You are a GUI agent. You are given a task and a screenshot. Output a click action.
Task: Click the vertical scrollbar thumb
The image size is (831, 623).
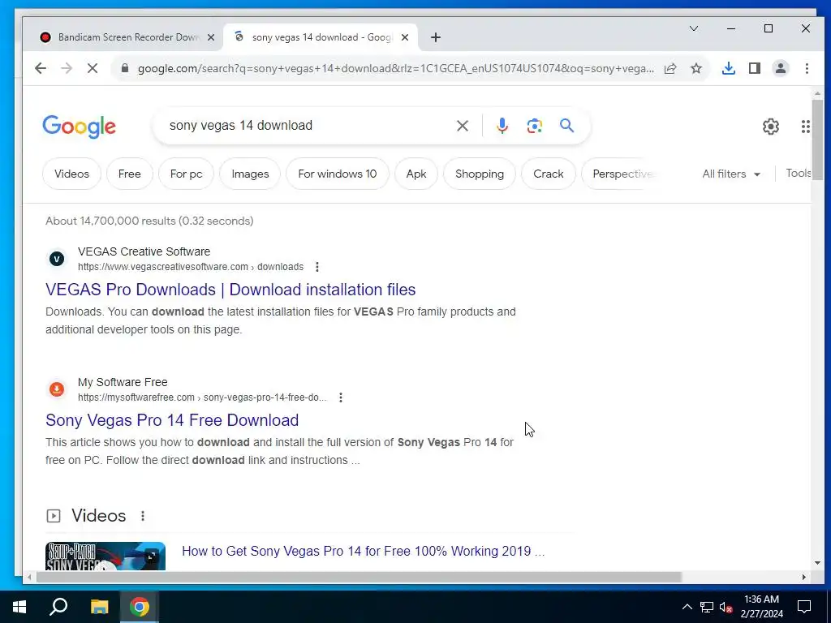click(816, 140)
